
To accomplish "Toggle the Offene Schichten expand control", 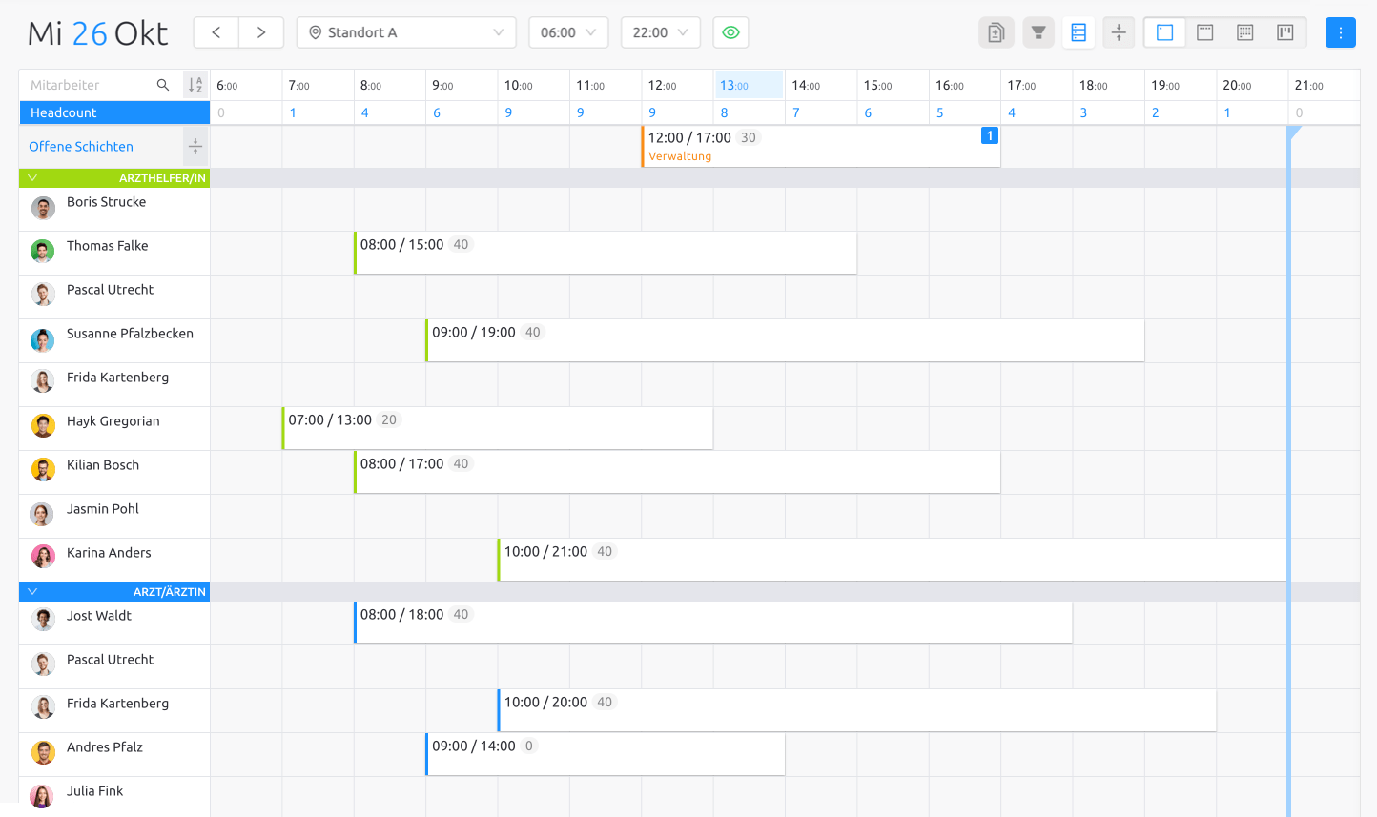I will tap(195, 146).
